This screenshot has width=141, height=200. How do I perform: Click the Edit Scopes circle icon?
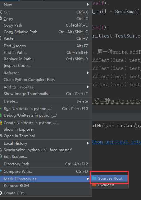click(x=1, y=156)
